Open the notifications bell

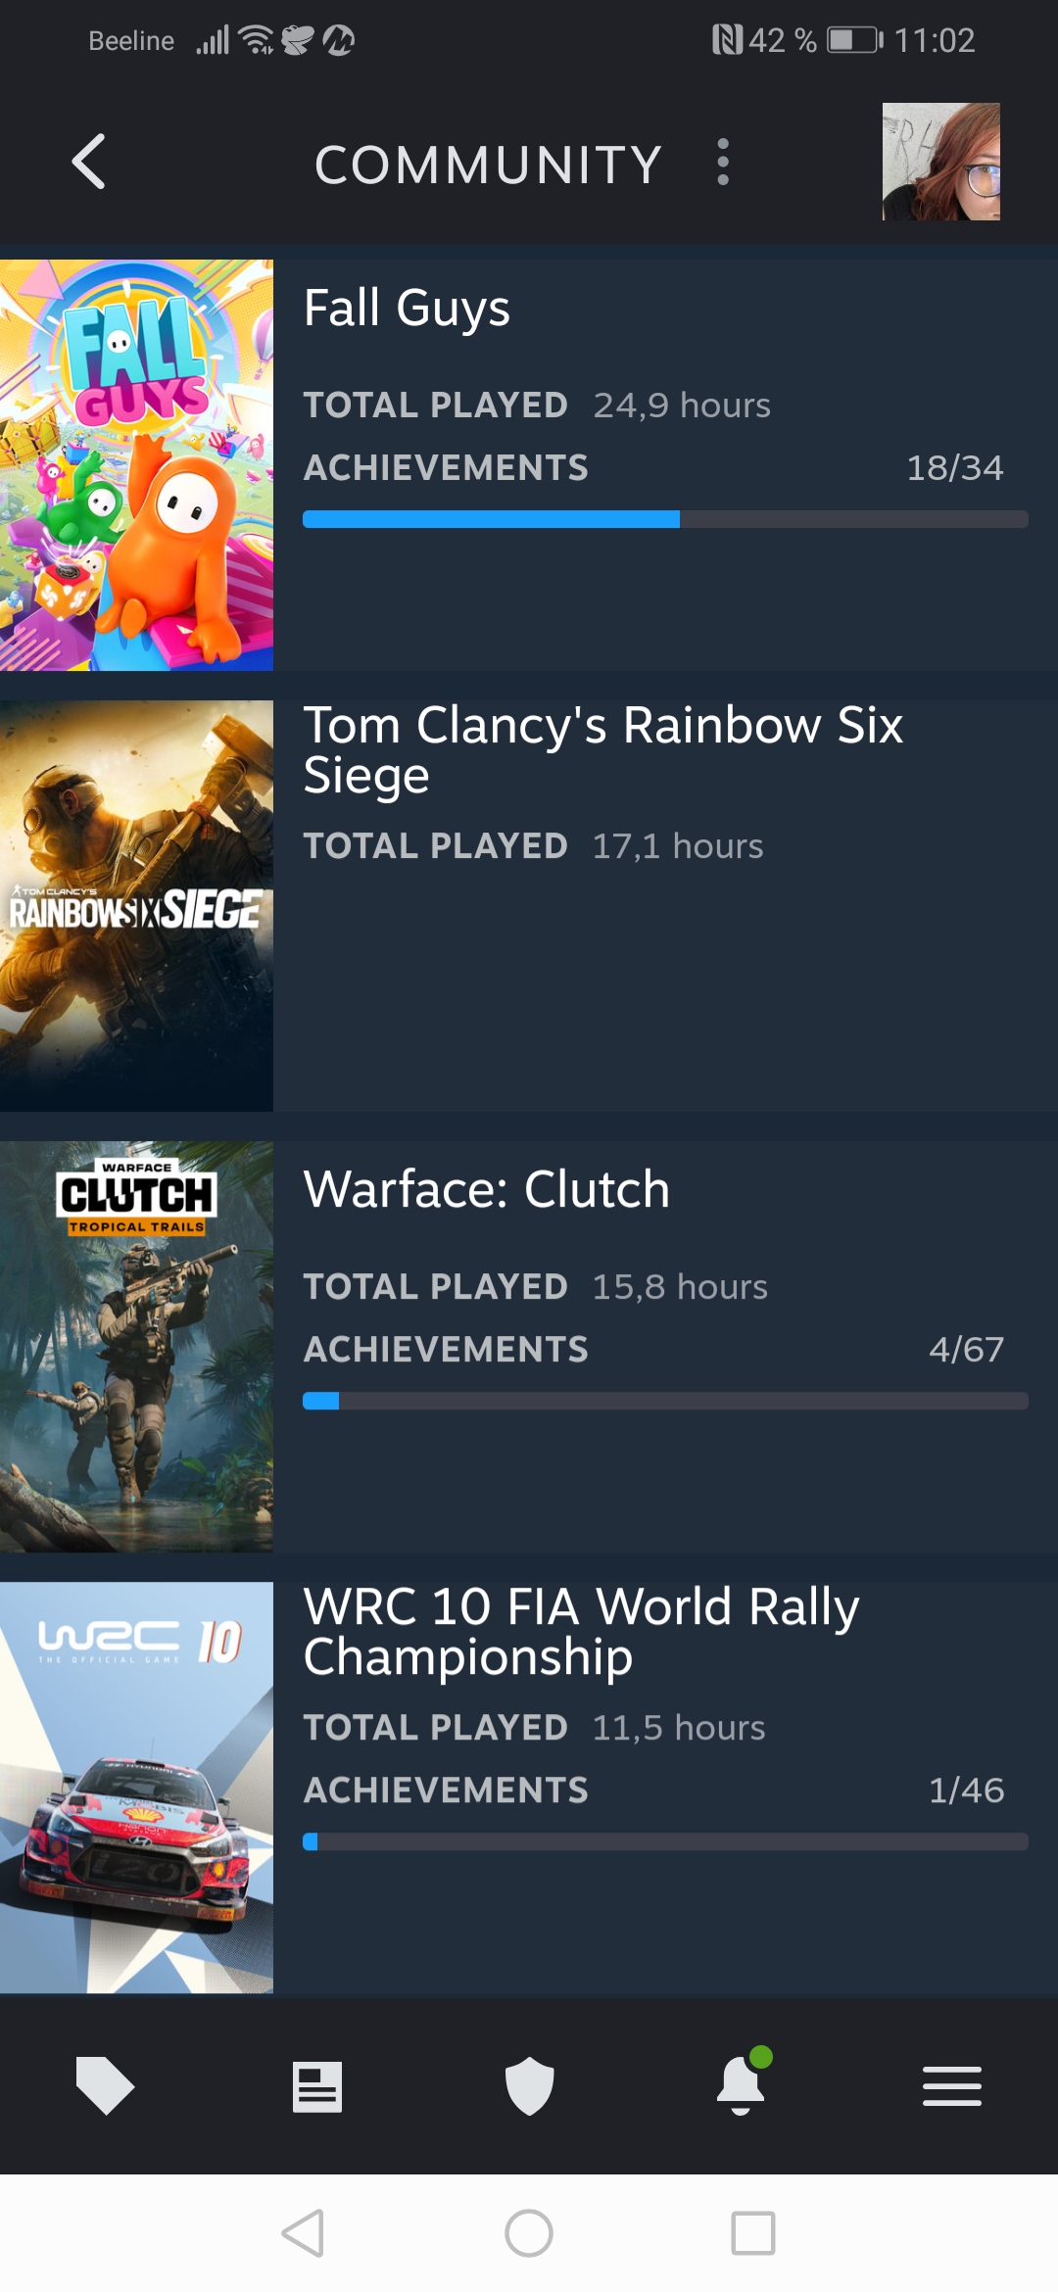[x=742, y=2082]
